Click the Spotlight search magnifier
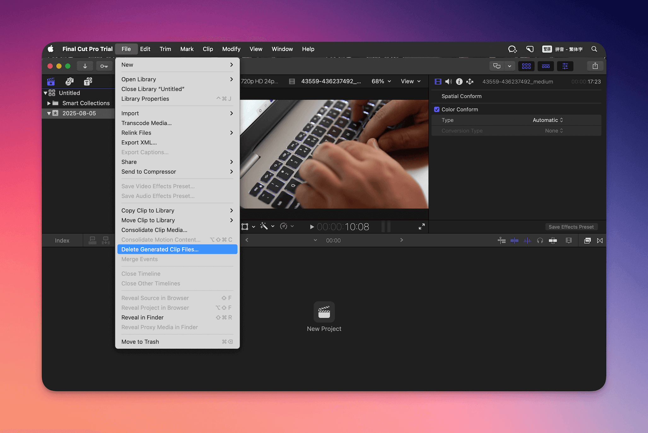 point(594,49)
